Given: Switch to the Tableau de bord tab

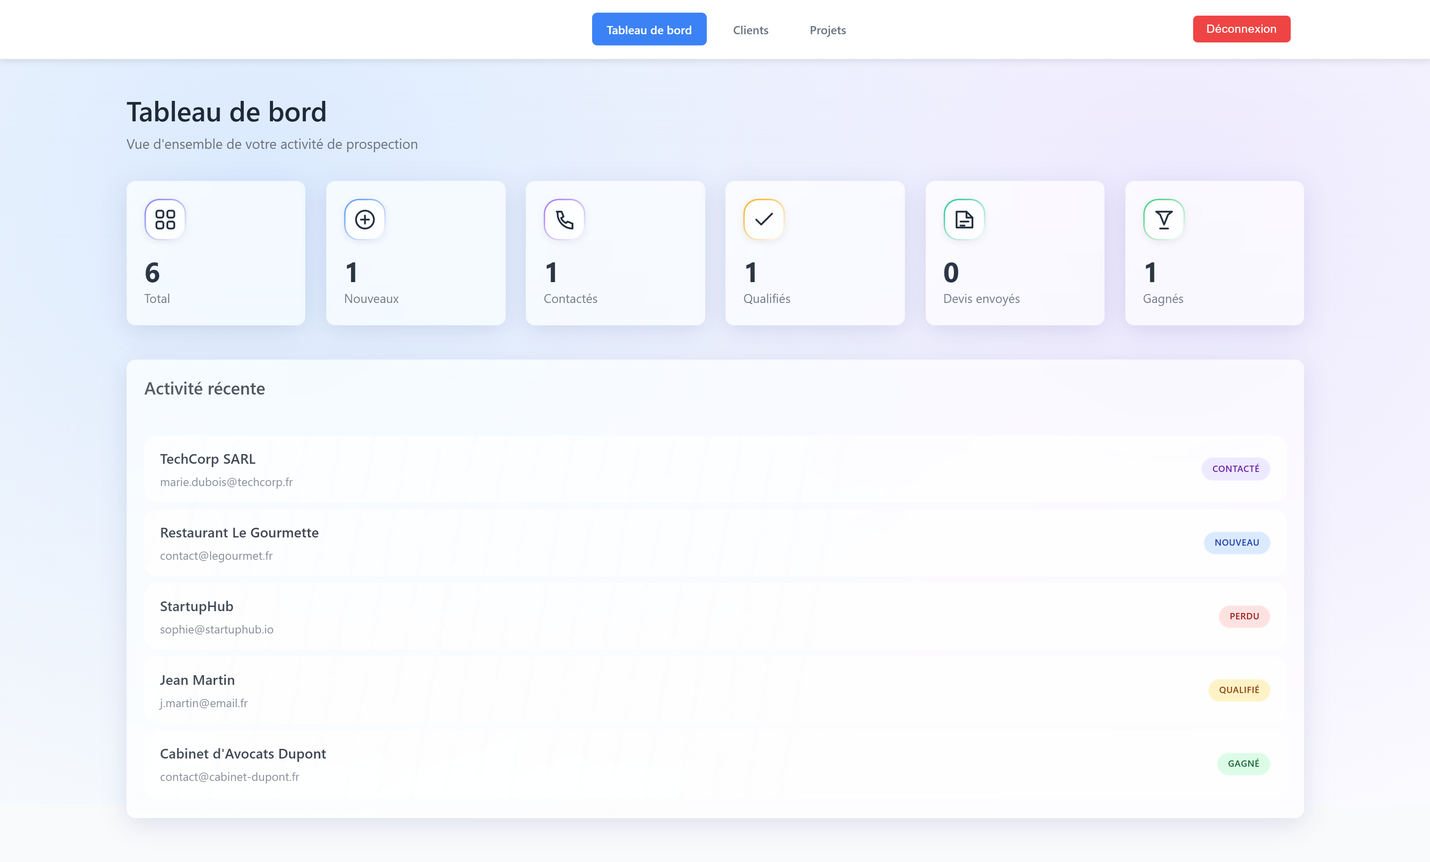Looking at the screenshot, I should click(649, 29).
